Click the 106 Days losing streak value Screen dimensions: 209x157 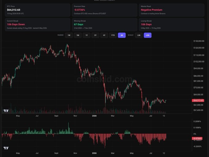[146, 24]
